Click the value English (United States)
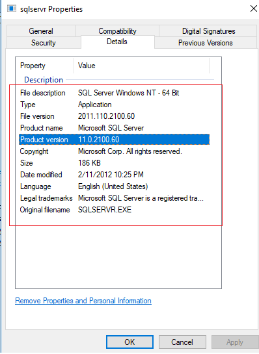Screen dimensions: 259x354 pos(113,186)
